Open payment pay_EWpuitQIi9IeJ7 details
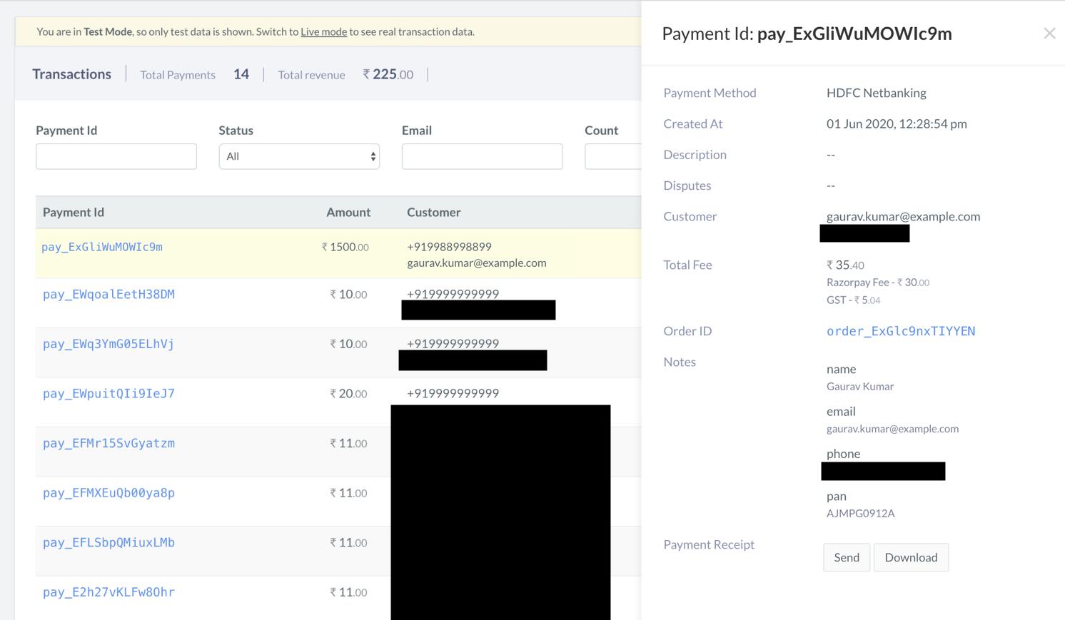Screen dimensions: 1065x620 [108, 393]
